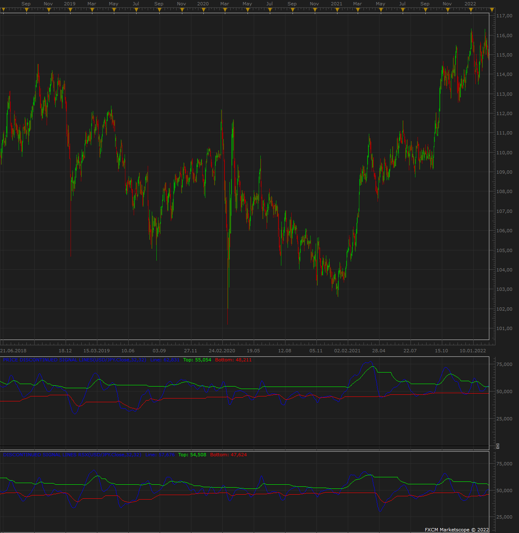
Task: Click the 12.08 date axis label
Action: [285, 351]
